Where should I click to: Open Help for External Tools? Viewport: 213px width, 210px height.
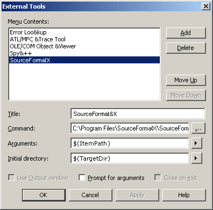(184, 195)
